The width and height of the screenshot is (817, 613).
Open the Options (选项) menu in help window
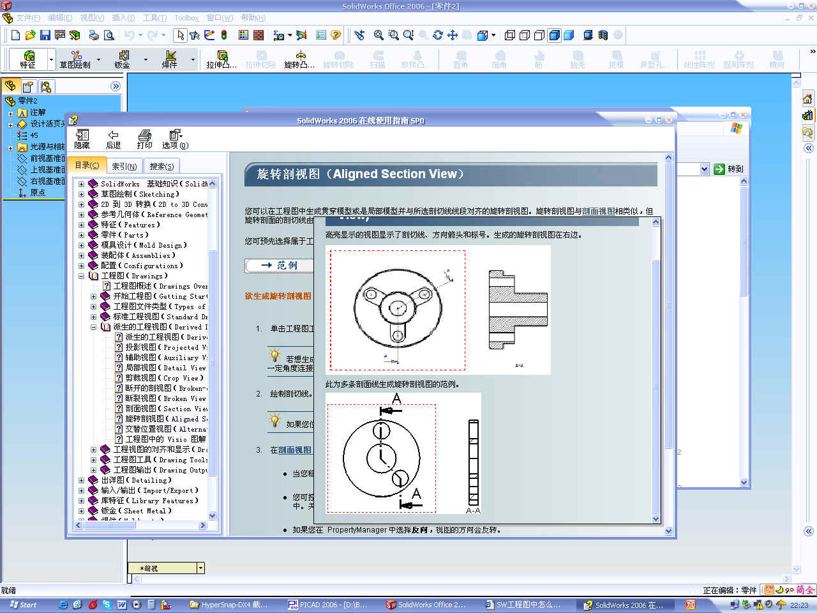click(176, 139)
